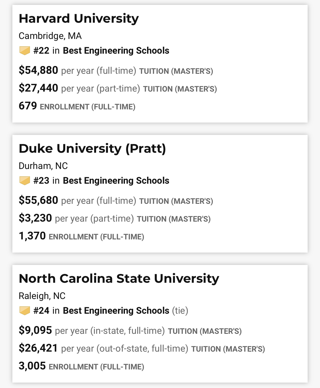Screen dimensions: 320x388
Task: Click Best Engineering Schools link under NC State
Action: (x=116, y=311)
